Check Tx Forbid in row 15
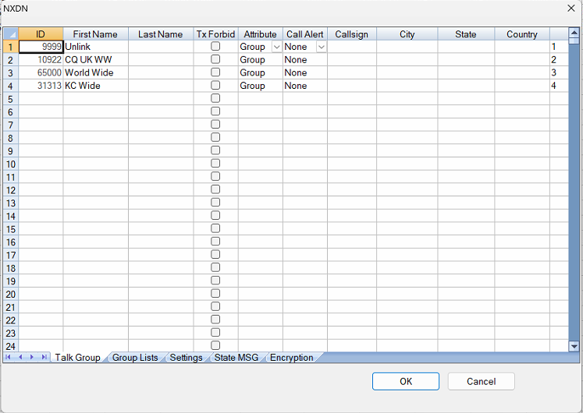The width and height of the screenshot is (583, 413). (x=215, y=228)
